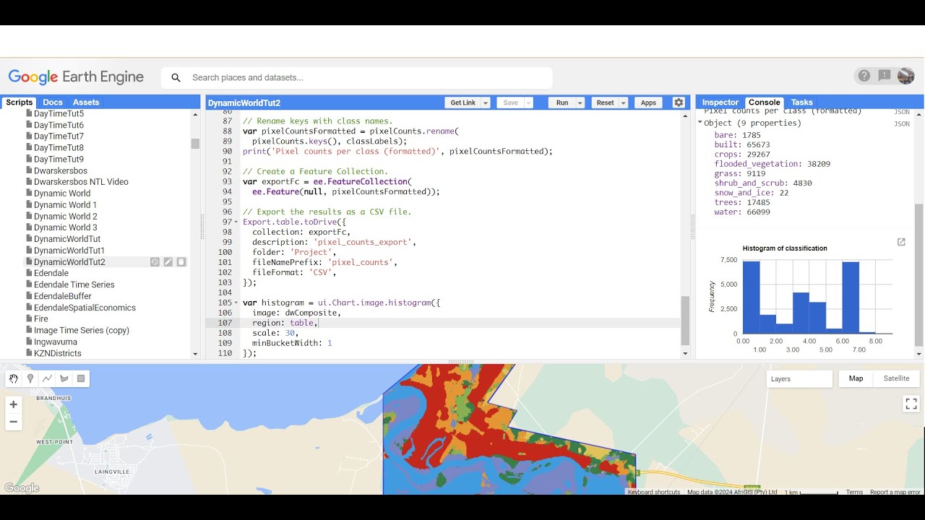The height and width of the screenshot is (520, 925).
Task: Open the Reset dropdown arrow
Action: [623, 103]
